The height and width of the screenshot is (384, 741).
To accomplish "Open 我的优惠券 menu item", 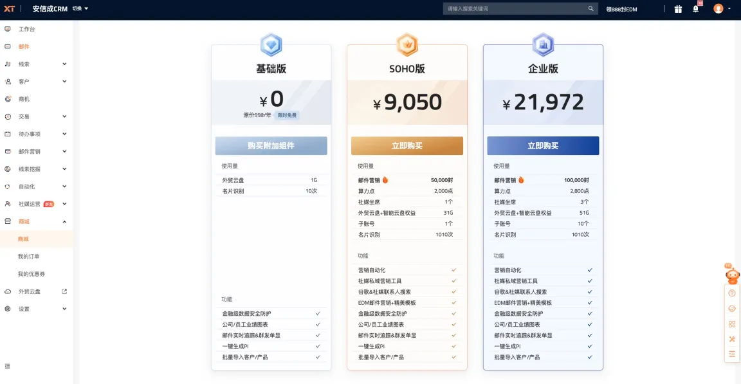I will tap(31, 274).
